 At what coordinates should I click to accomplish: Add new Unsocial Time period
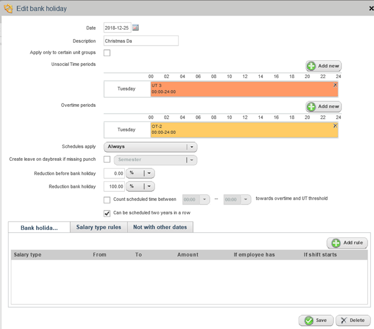tap(324, 66)
